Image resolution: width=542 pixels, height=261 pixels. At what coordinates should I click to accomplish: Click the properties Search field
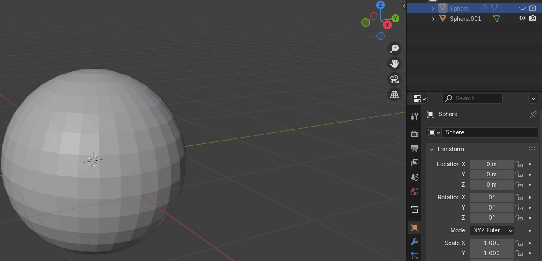pyautogui.click(x=473, y=98)
